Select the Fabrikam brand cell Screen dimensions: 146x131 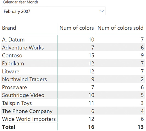tap(13, 63)
